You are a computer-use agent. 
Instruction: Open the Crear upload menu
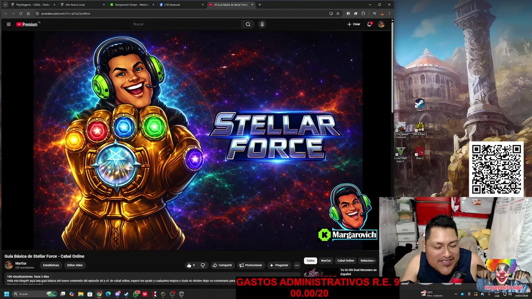[x=354, y=24]
